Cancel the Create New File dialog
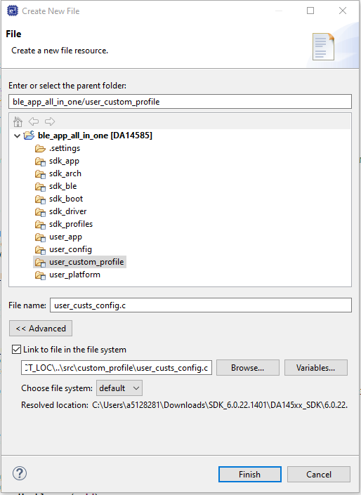 319,474
